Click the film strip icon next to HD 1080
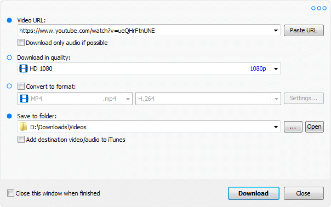 pos(24,68)
